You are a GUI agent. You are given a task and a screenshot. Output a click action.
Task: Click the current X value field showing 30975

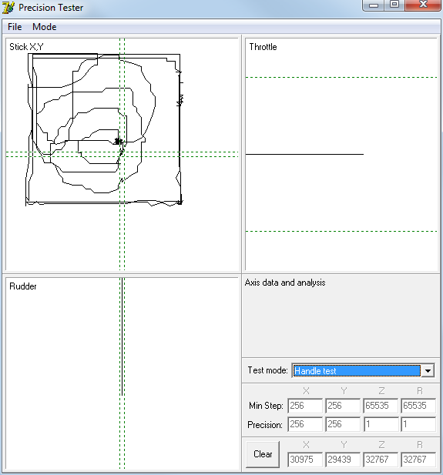coord(305,460)
